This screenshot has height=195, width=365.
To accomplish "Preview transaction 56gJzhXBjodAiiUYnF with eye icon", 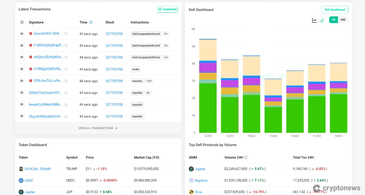I will pos(22,116).
